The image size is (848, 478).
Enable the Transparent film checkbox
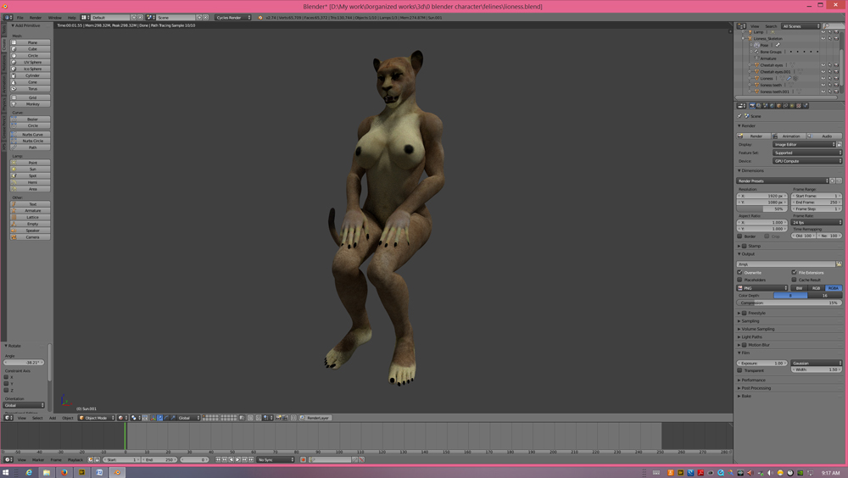(x=740, y=370)
